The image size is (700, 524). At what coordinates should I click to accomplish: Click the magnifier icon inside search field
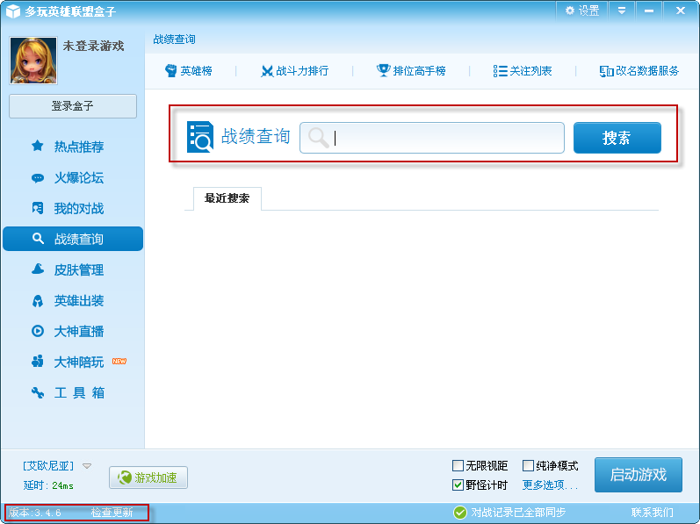318,137
